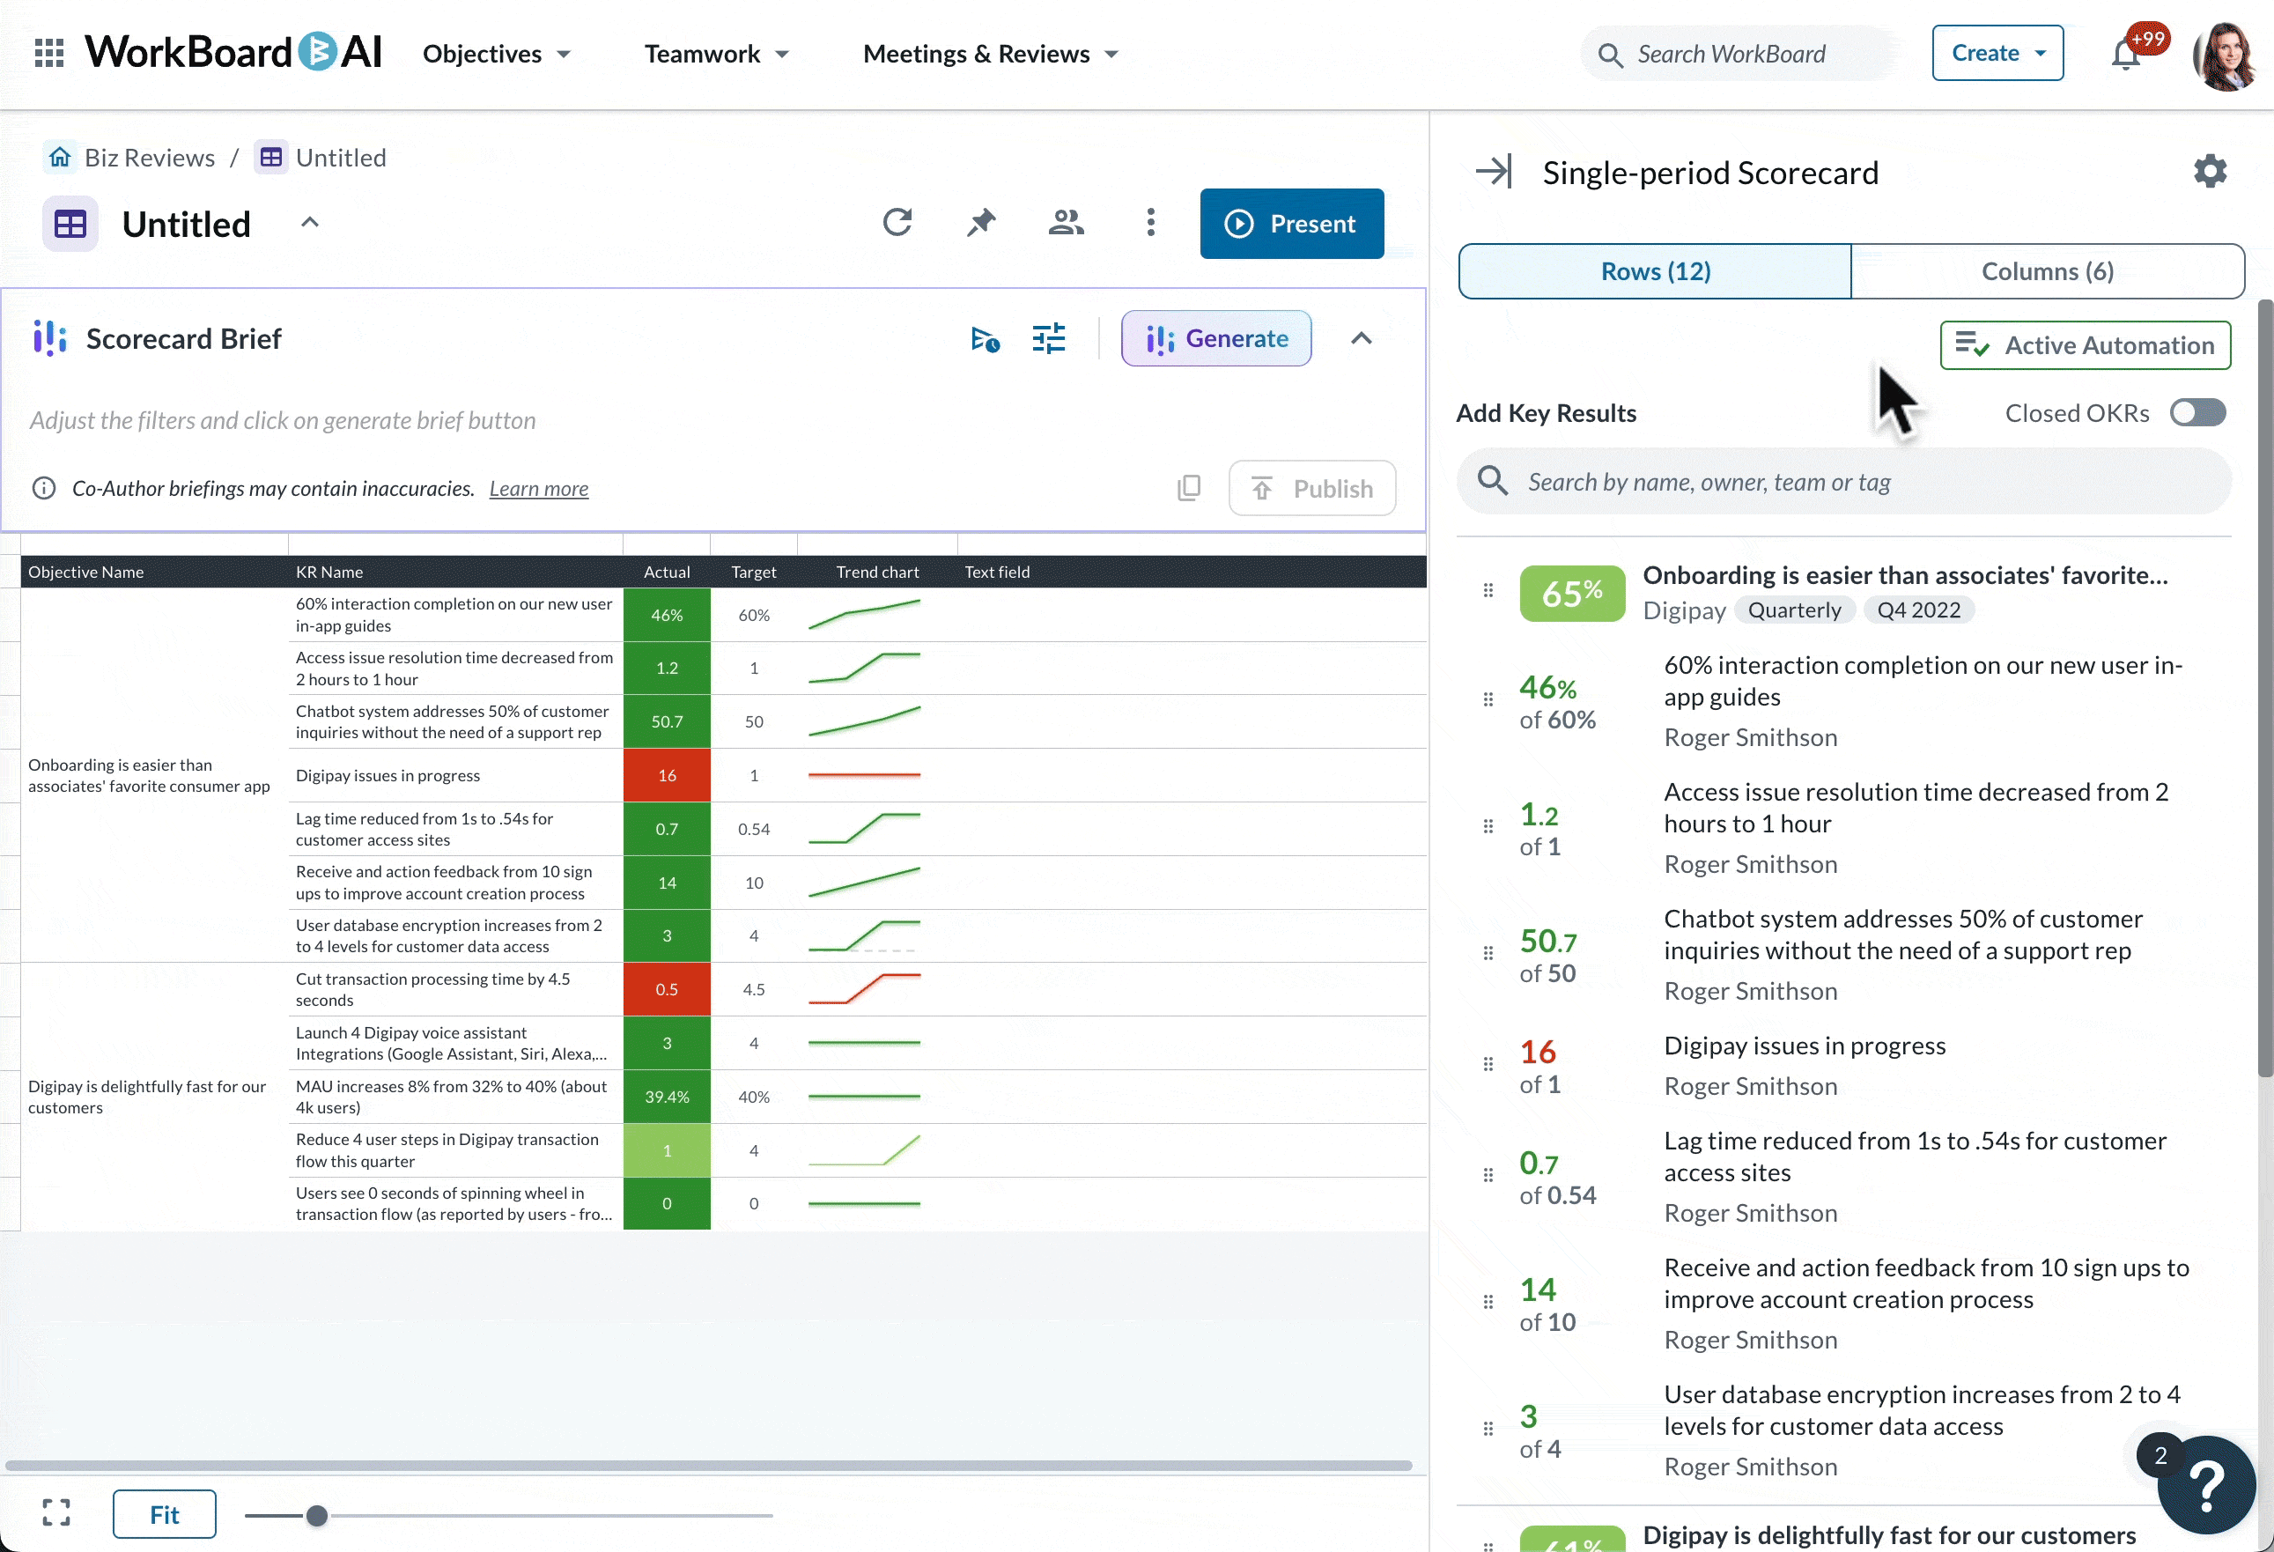Click the Fit zoom button

point(165,1514)
